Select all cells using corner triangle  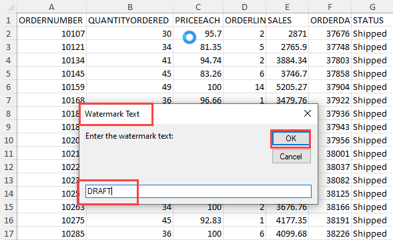coord(11,7)
